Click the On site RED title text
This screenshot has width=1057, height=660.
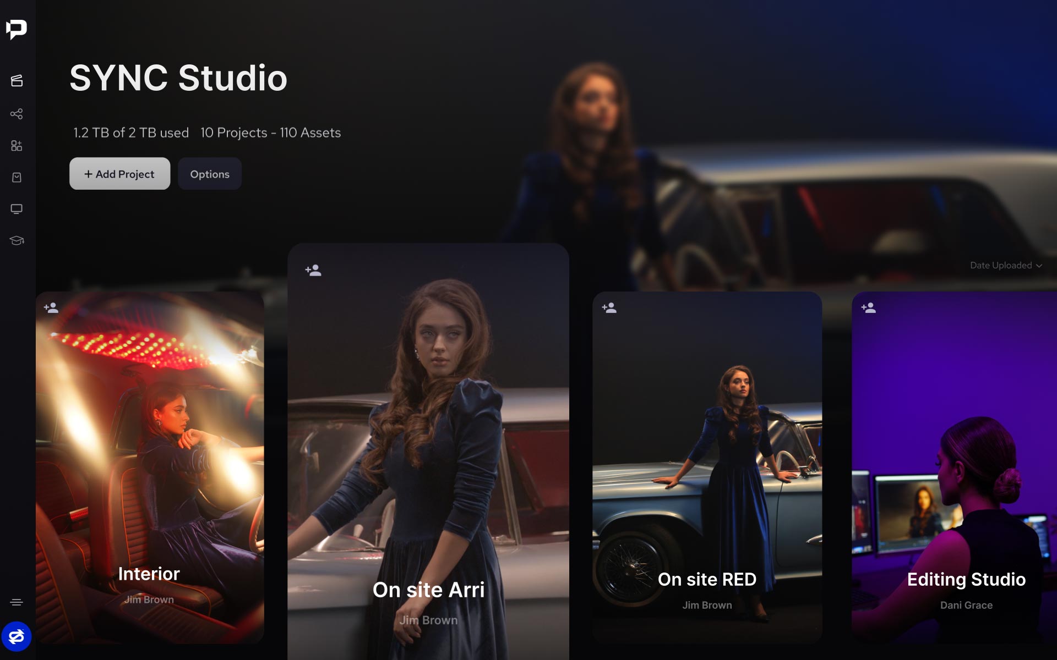[x=707, y=579]
